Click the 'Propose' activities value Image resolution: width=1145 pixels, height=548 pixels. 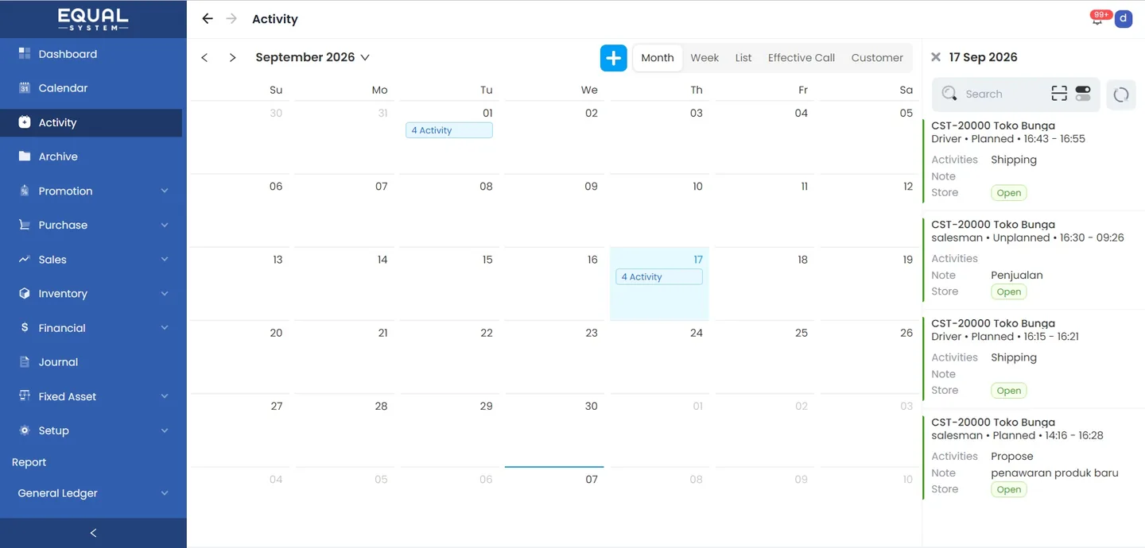1012,456
